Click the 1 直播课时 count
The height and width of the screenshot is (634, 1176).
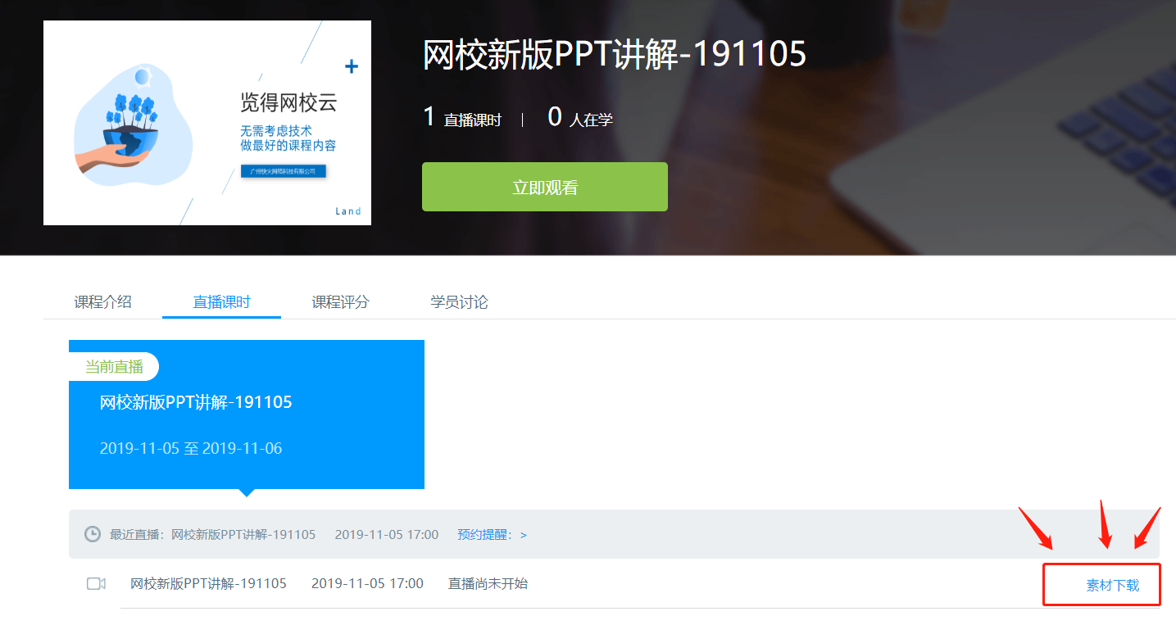(x=462, y=119)
